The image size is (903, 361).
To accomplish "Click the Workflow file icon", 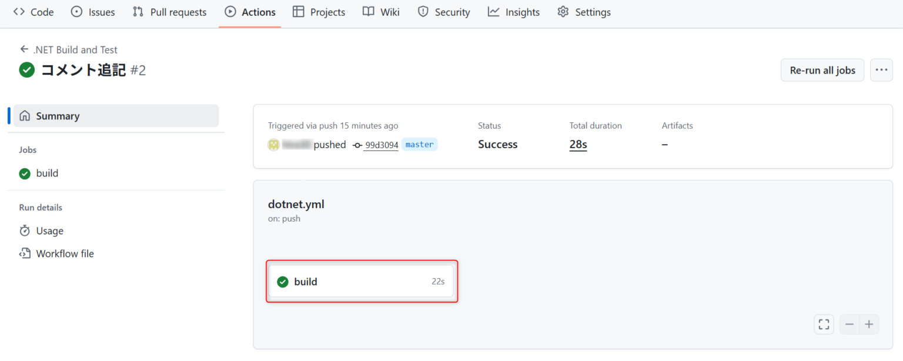I will click(25, 254).
